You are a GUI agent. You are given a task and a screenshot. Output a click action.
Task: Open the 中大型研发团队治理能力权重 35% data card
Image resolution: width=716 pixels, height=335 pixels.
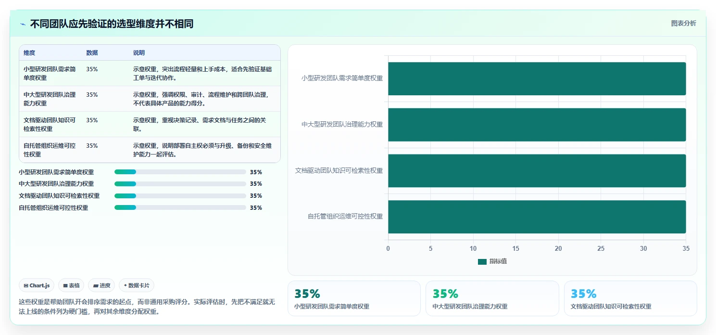click(492, 298)
